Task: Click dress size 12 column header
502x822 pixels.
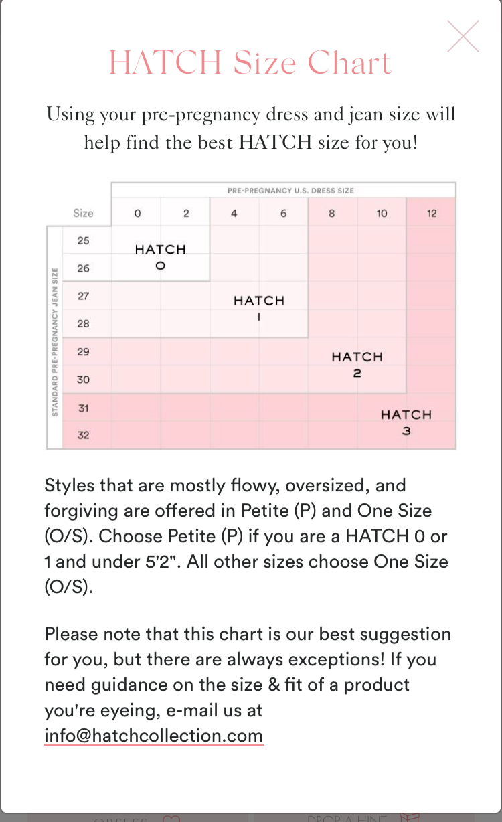Action: coord(432,214)
